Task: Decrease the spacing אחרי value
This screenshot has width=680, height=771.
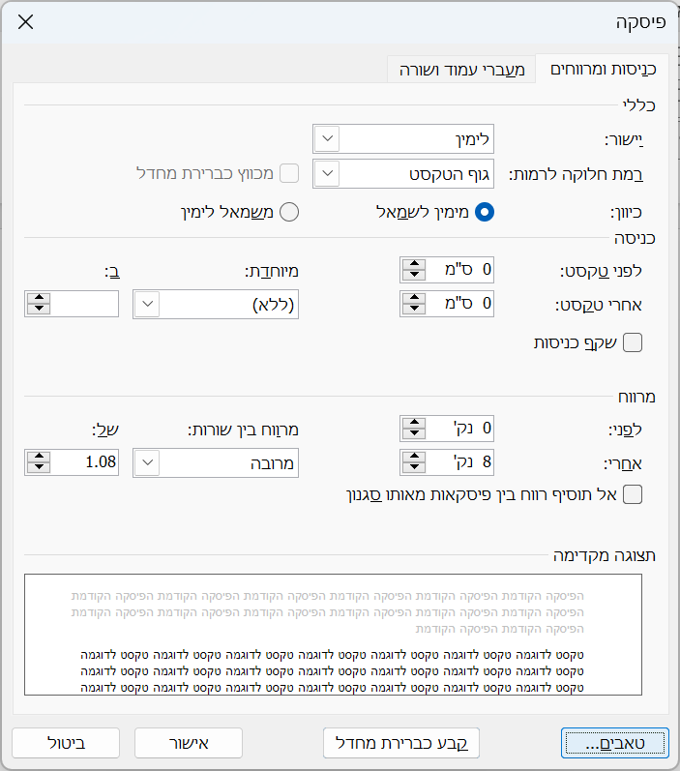Action: (415, 467)
